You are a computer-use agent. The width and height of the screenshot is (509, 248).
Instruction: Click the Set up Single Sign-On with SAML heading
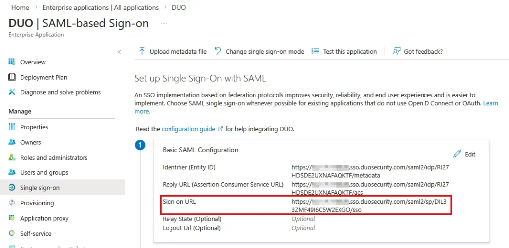coord(200,78)
